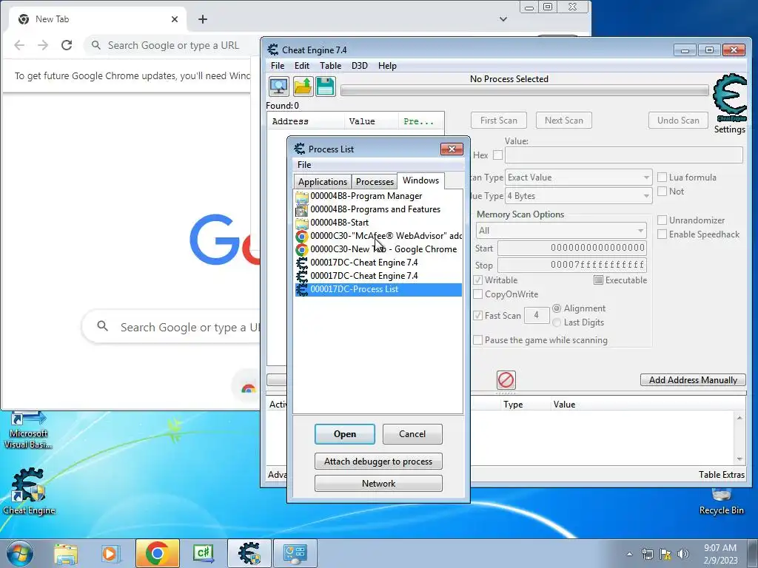Switch to the Applications tab

pos(323,182)
